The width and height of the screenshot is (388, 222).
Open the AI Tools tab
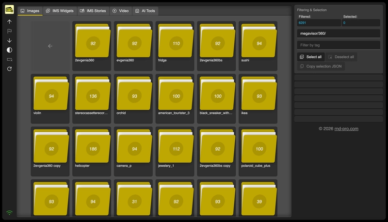[x=145, y=11]
